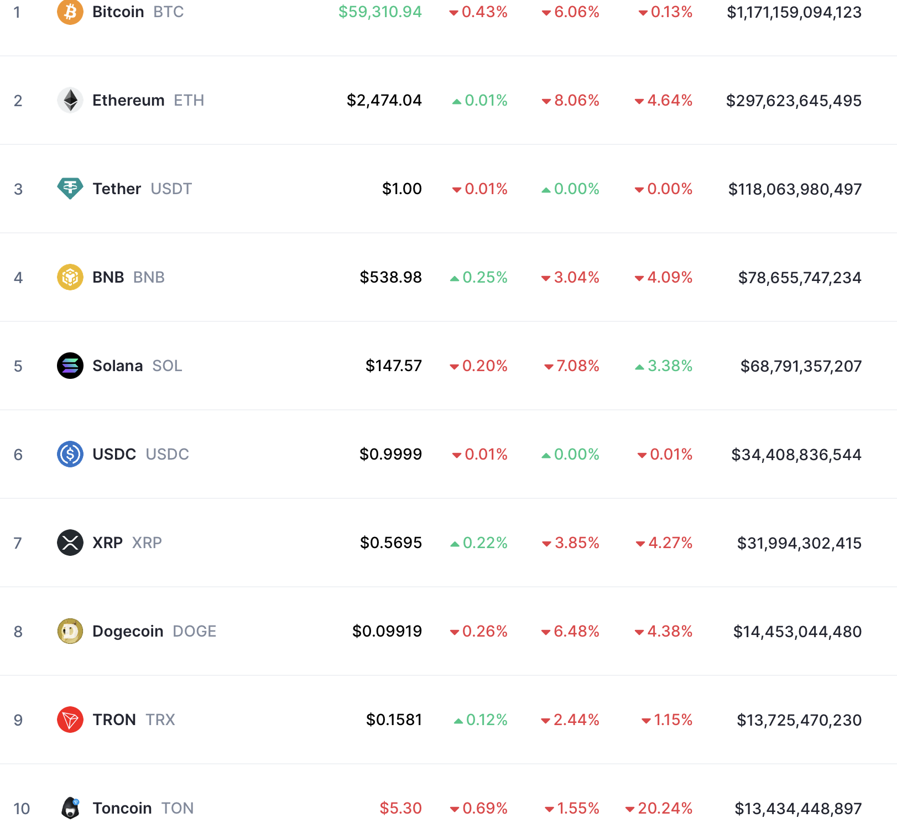Click the Toncoin logo icon
This screenshot has height=823, width=897.
click(x=70, y=808)
